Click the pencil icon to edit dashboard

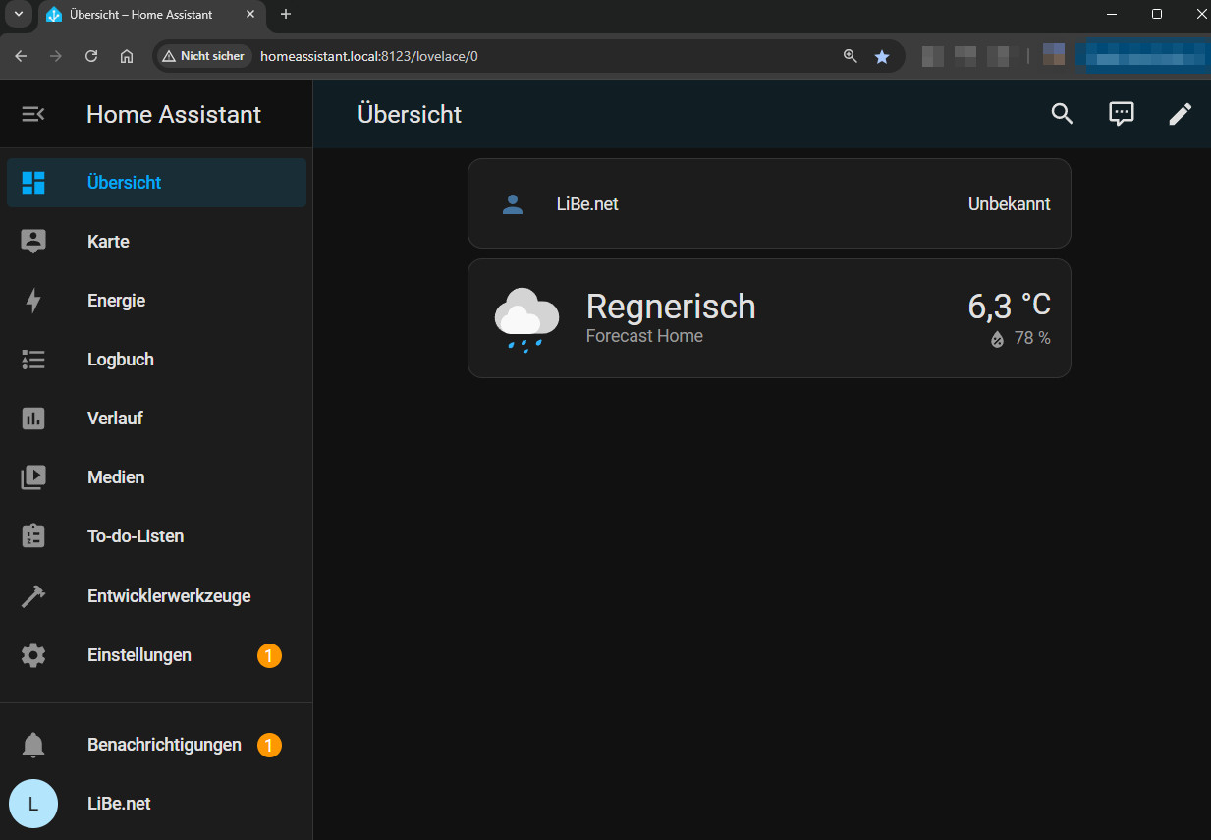click(1180, 114)
